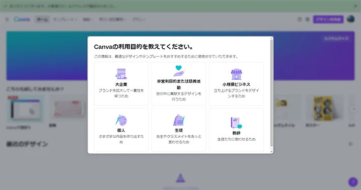This screenshot has width=361, height=190.
Task: Click the dialog scrollbar down arrow
Action: pyautogui.click(x=272, y=152)
